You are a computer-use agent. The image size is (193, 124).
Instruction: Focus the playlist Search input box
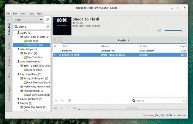159,101
